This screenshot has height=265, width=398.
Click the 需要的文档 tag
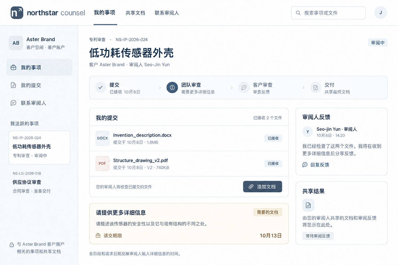point(267,212)
